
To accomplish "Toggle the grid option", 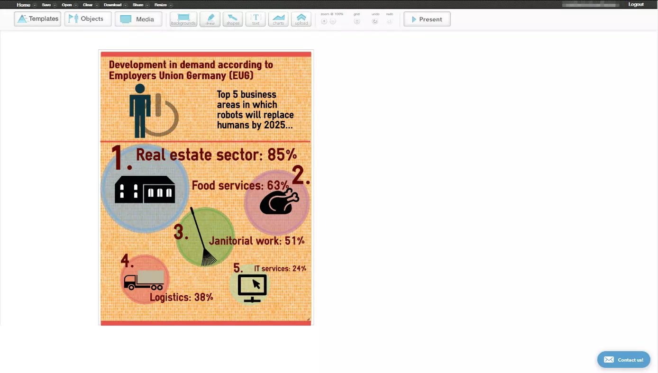I will [x=357, y=21].
